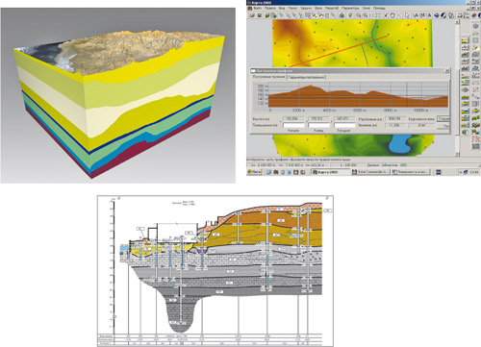
Task: Click the elevation gradient icon atop side panel
Action: 465,40
